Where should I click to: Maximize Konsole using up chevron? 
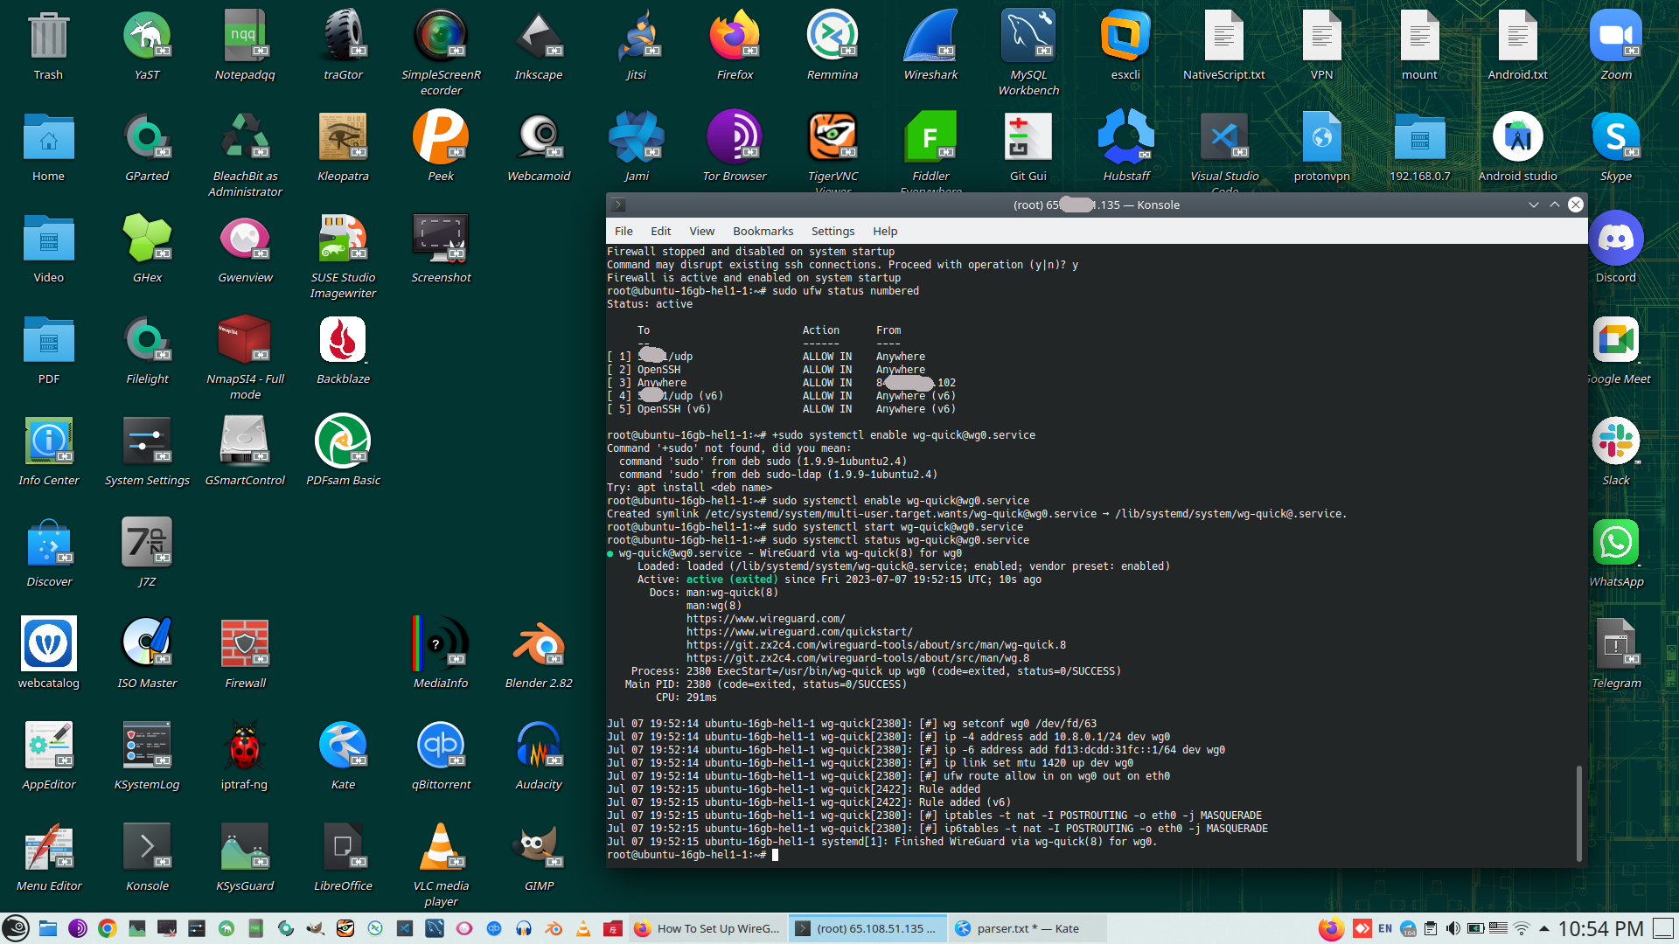1554,205
